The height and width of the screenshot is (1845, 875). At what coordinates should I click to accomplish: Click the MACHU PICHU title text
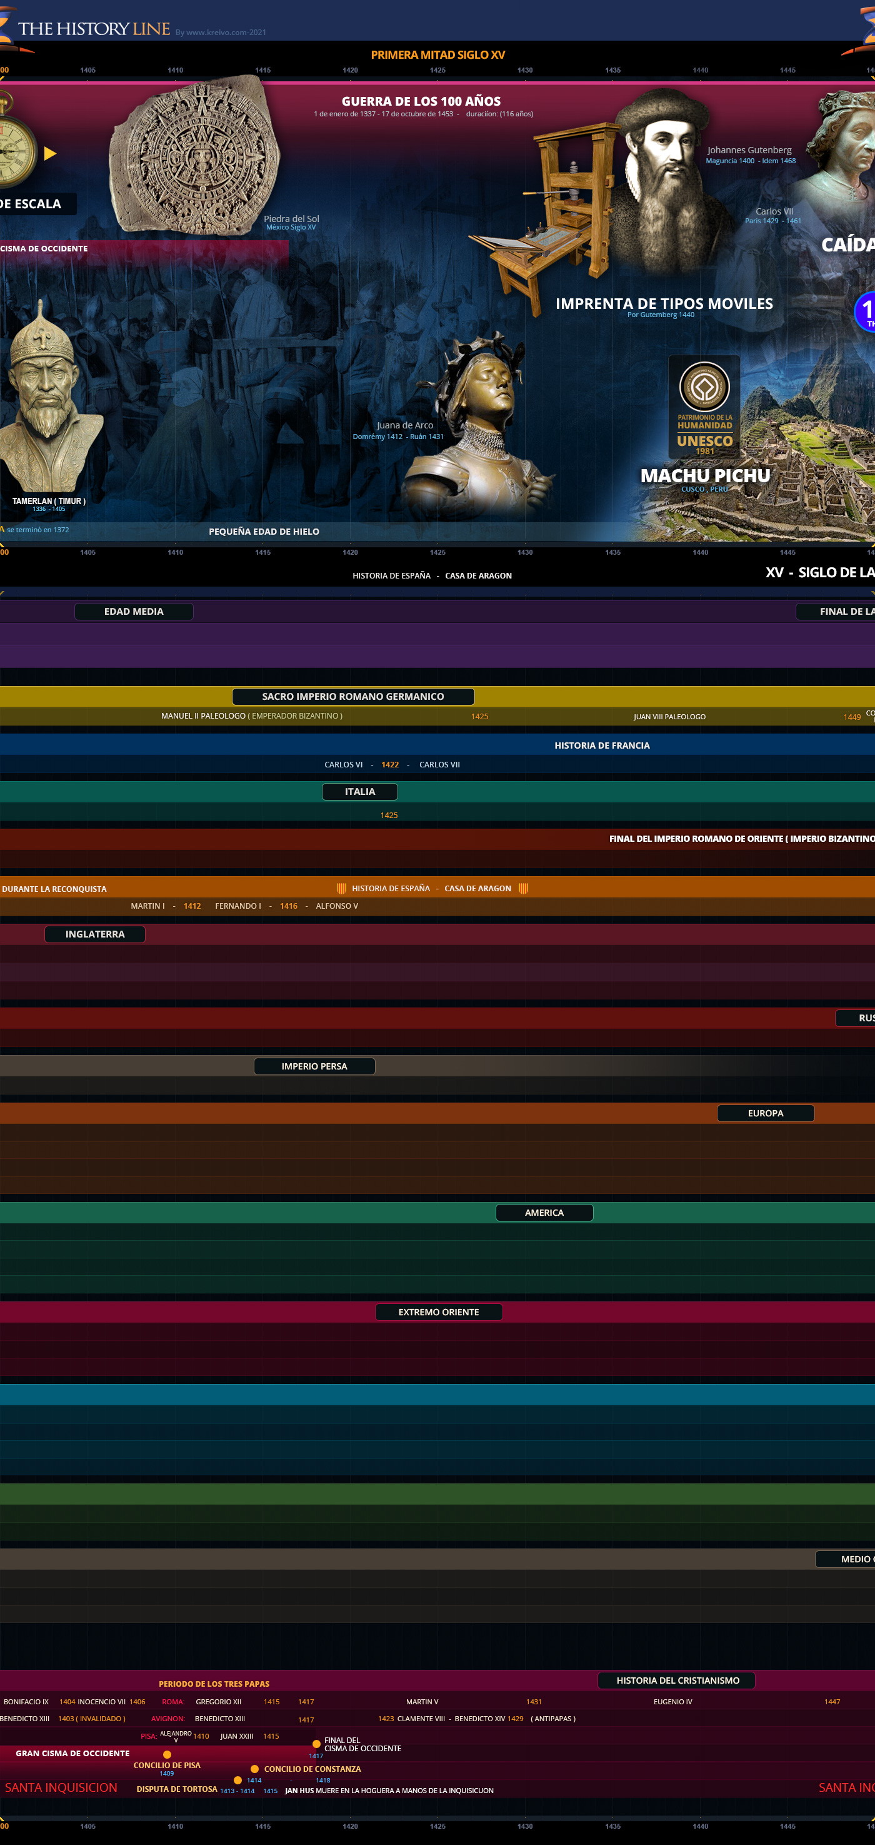(x=706, y=475)
